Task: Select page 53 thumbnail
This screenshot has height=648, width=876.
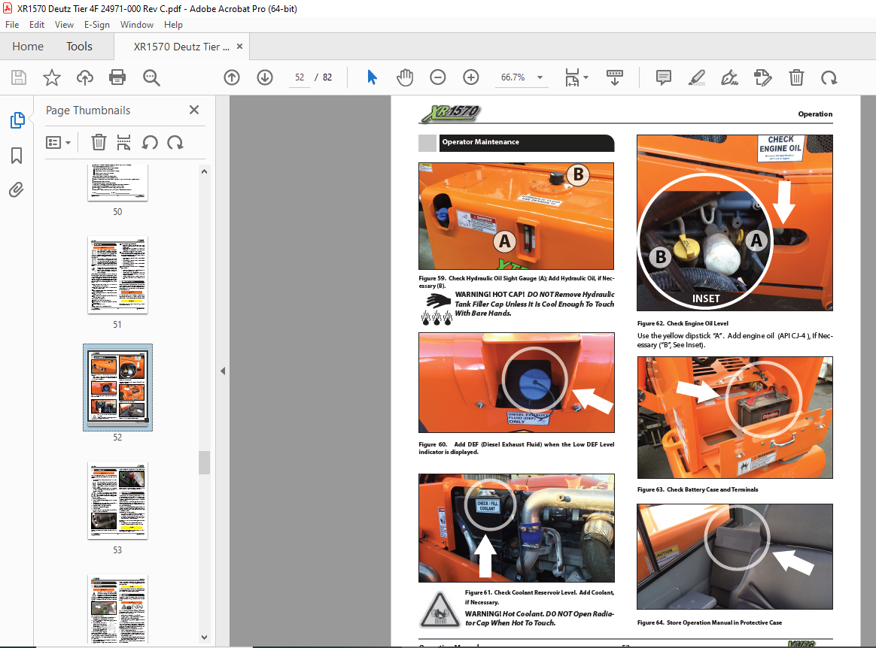Action: pos(117,501)
